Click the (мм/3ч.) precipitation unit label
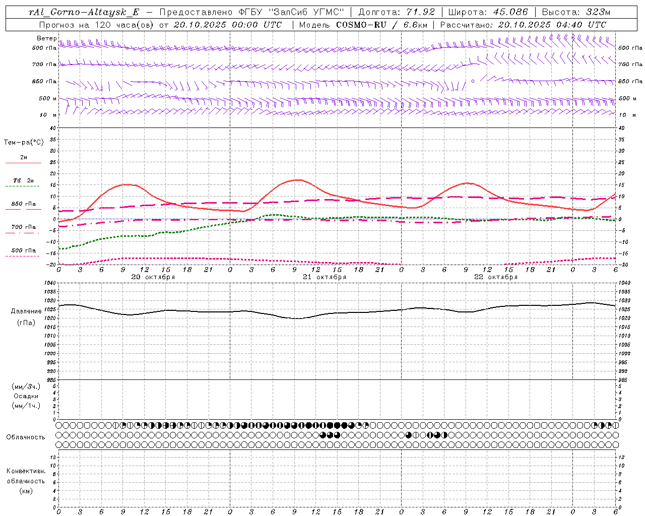Screen dimensions: 645x516 26,386
